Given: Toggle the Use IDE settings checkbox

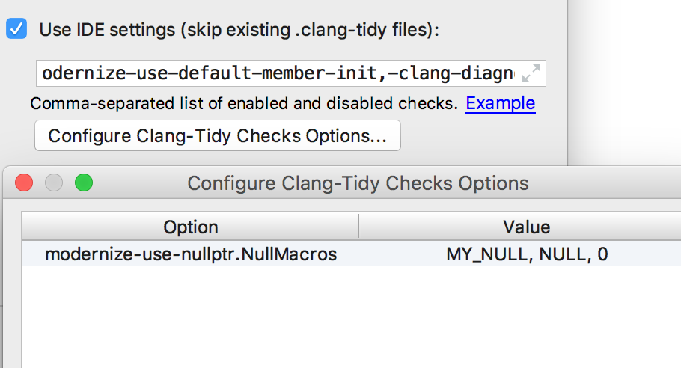Looking at the screenshot, I should [16, 28].
